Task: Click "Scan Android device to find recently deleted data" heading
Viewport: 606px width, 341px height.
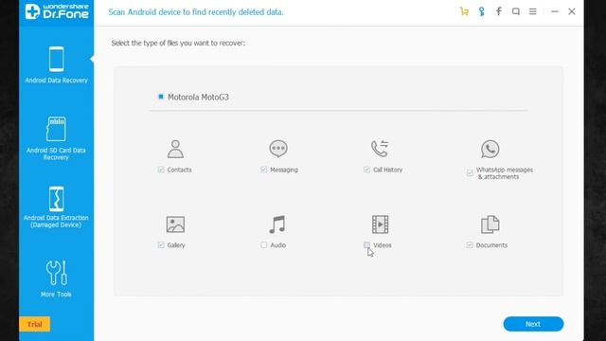Action: [x=196, y=12]
